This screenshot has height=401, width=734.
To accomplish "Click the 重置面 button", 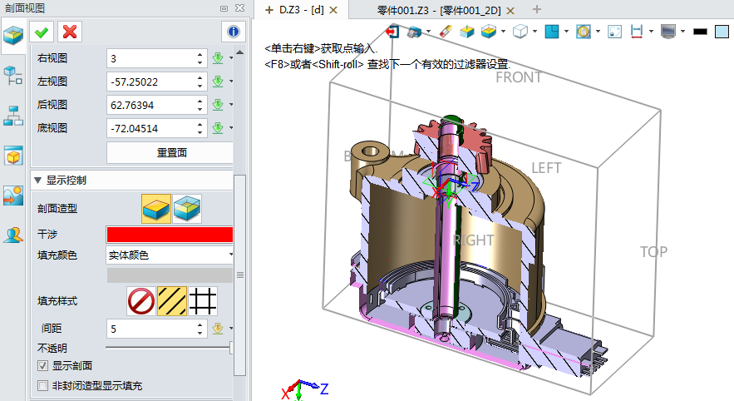I will coord(171,153).
